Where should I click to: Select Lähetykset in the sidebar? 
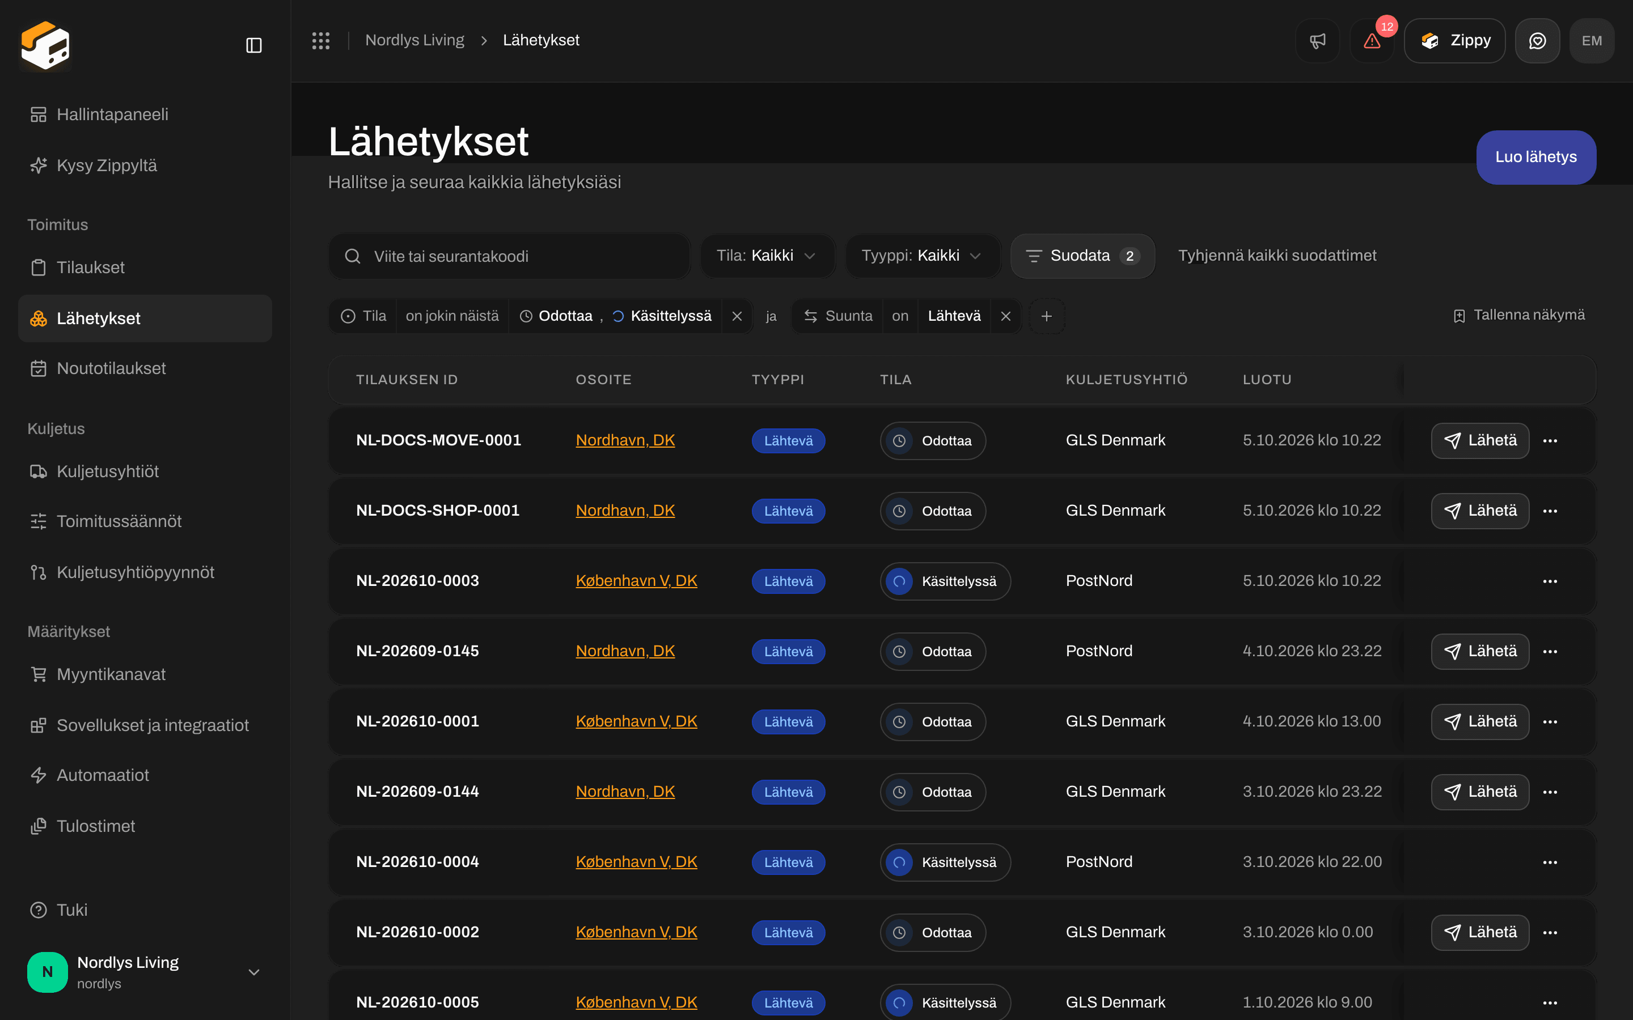click(x=145, y=318)
